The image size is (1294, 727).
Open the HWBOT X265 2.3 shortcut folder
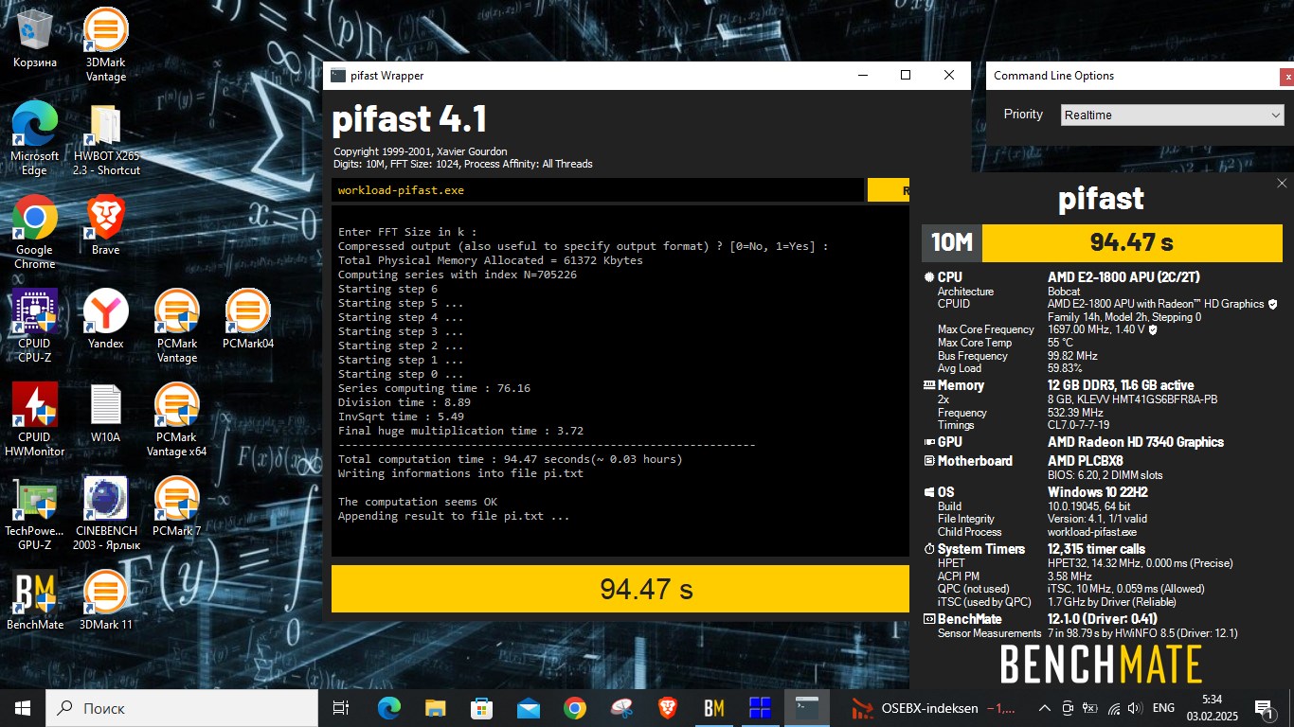pyautogui.click(x=106, y=138)
